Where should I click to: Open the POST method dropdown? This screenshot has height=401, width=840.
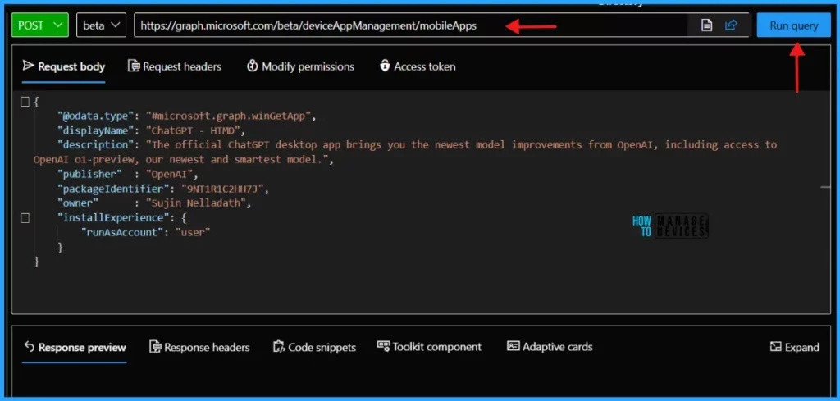[40, 25]
